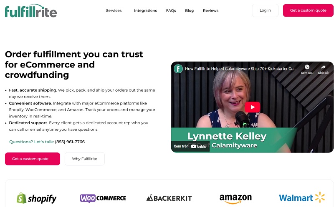
Task: Select the BackerKit logo
Action: point(169,198)
